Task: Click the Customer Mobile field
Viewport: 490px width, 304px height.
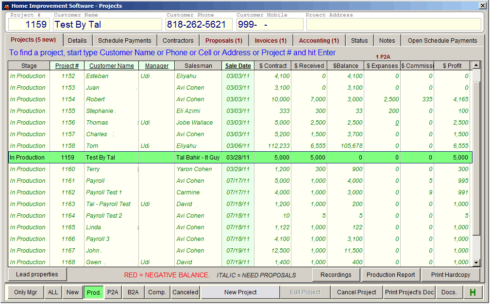Action: pyautogui.click(x=270, y=24)
